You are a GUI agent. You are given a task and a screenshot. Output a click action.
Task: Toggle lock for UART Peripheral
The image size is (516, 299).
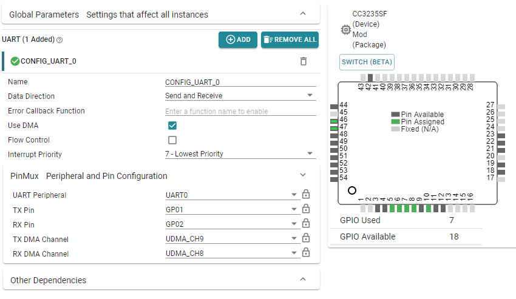(306, 195)
